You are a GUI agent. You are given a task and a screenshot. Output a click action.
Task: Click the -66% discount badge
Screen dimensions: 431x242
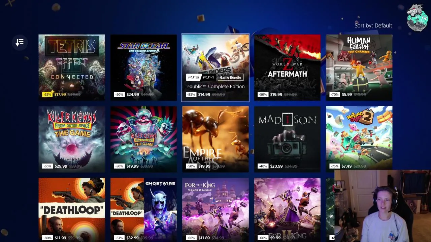[x=191, y=238]
